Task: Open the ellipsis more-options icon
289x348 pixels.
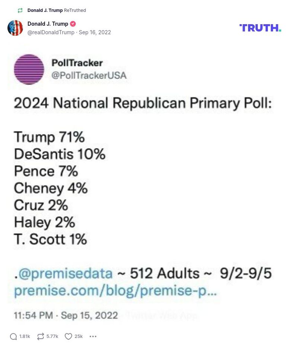Action: [93, 336]
